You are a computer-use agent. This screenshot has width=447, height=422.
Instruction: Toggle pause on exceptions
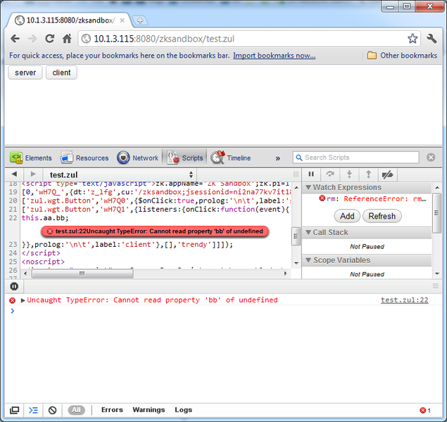coord(14,286)
